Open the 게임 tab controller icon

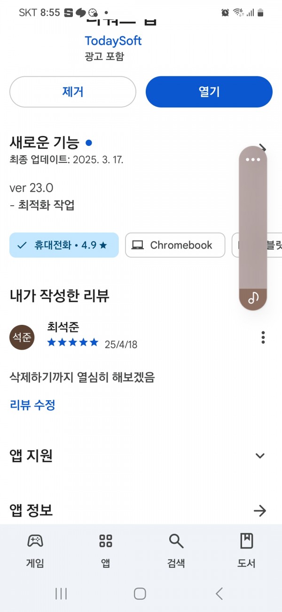click(x=35, y=541)
